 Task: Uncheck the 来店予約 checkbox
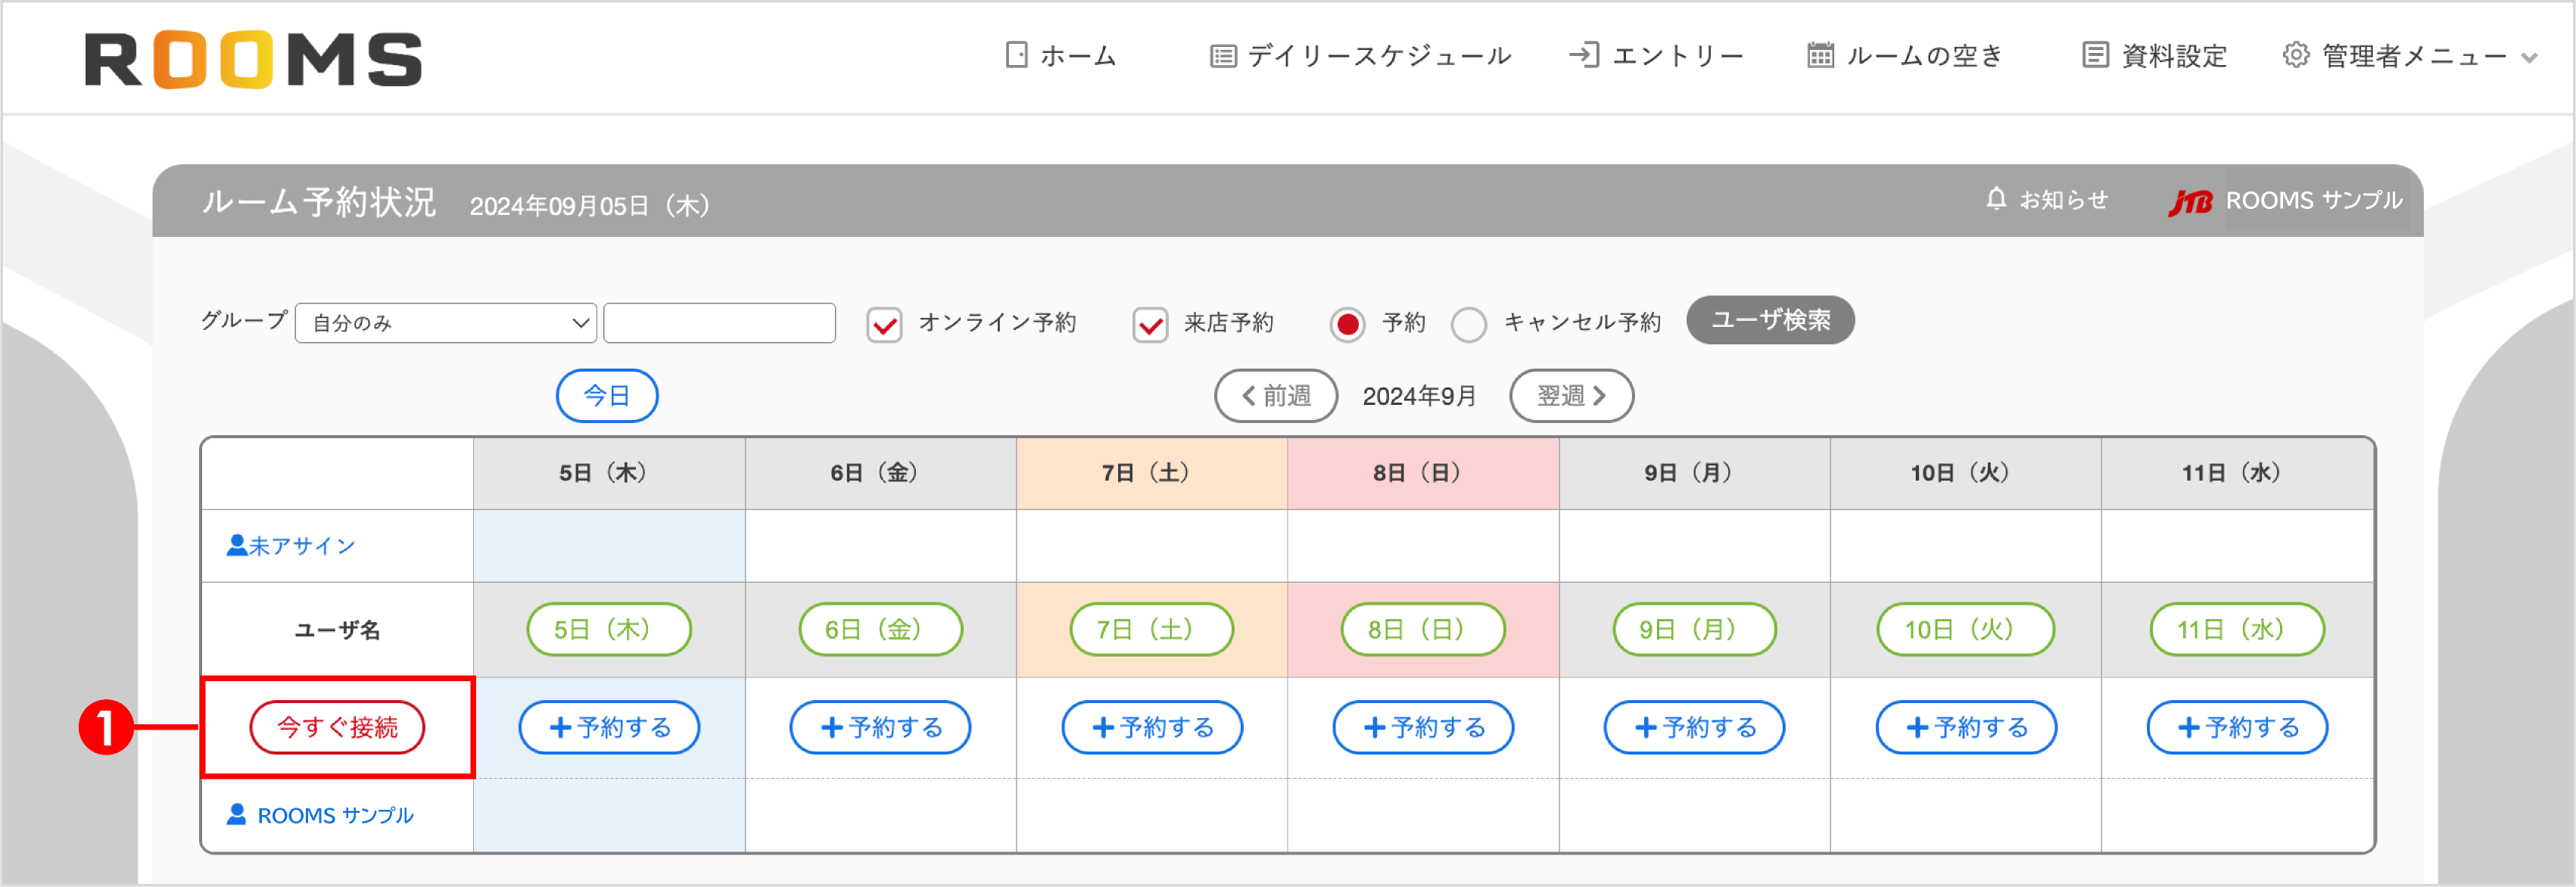[x=1150, y=323]
